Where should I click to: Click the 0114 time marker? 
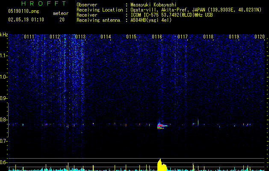106,37
